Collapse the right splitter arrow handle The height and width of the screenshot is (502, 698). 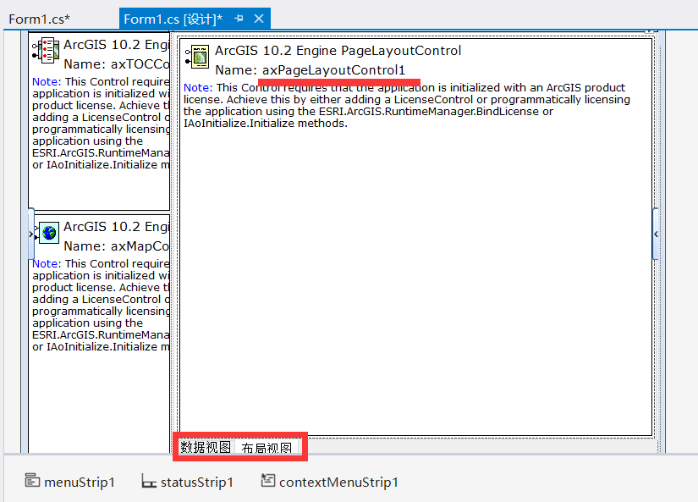tap(656, 234)
